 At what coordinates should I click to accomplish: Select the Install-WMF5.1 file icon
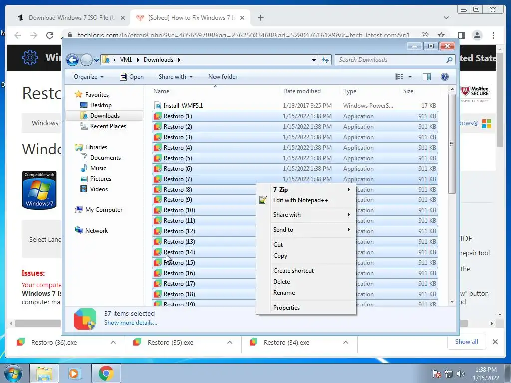(158, 106)
